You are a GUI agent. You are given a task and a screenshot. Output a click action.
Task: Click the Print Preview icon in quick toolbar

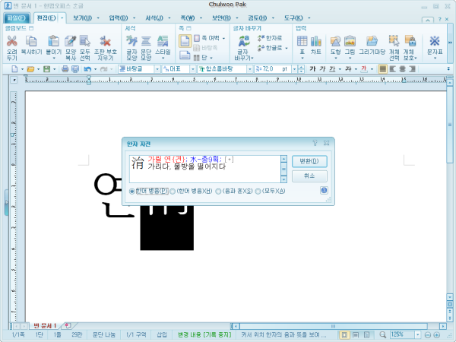[75, 69]
